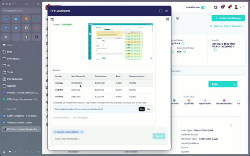Choose Yes for finding suitable products
The image size is (250, 156).
142,109
